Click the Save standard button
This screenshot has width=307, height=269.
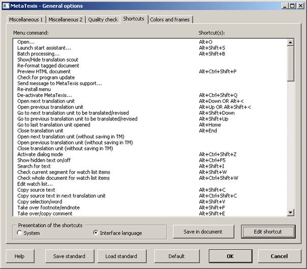[69, 256]
